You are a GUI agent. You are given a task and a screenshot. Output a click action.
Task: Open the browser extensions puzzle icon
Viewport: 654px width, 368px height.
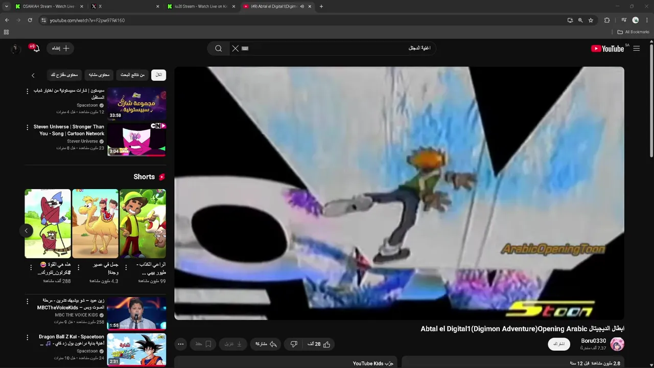tap(607, 20)
